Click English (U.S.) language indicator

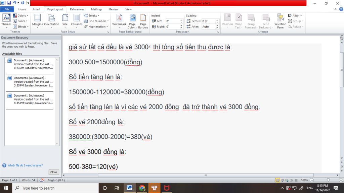coord(56,180)
